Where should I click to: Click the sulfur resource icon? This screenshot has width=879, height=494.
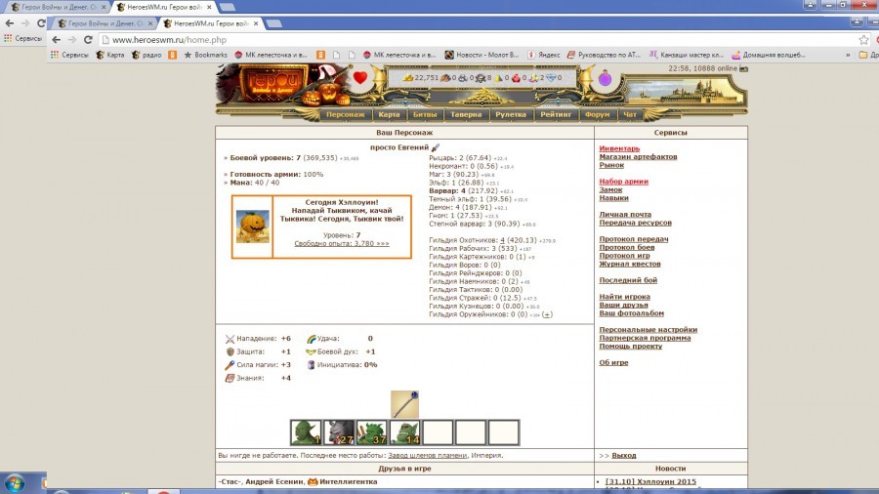(498, 78)
